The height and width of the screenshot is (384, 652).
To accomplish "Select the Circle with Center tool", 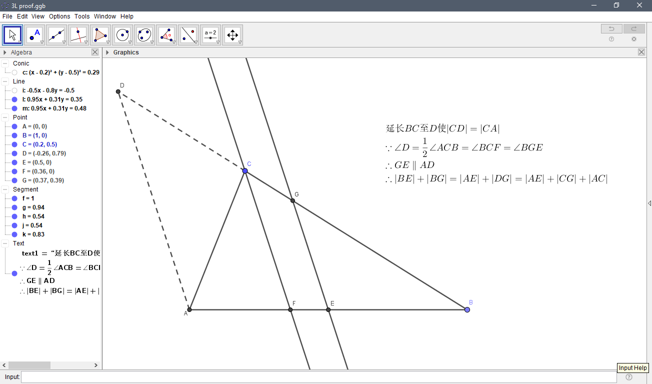I will pyautogui.click(x=121, y=34).
